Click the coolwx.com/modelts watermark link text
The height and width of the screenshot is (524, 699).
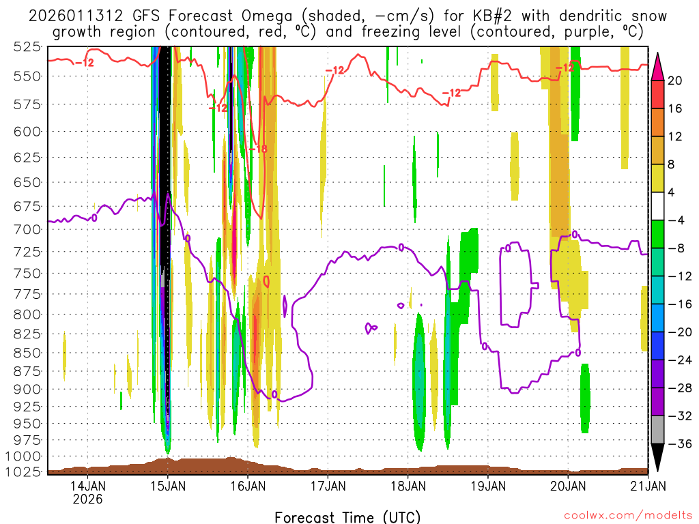point(628,516)
